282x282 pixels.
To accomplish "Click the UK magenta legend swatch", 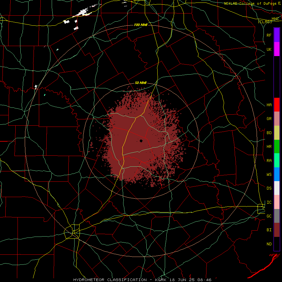I will 277,49.
